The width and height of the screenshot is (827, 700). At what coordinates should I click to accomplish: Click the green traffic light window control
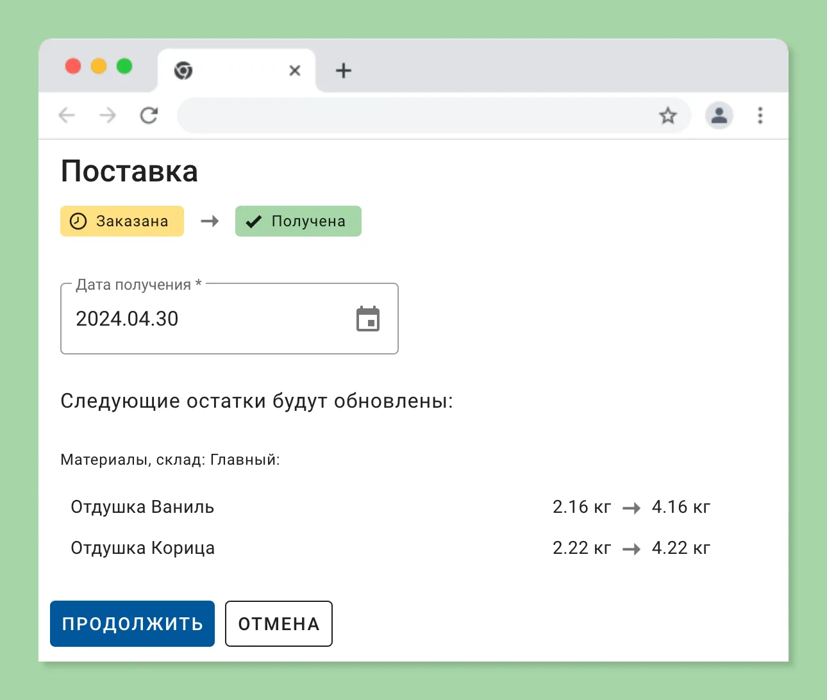(x=124, y=66)
